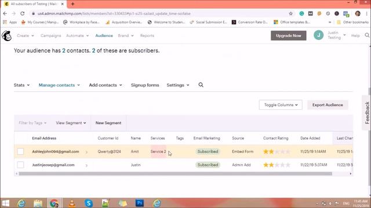371x208 pixels.
Task: Expand the Brand dropdown
Action: click(x=126, y=36)
